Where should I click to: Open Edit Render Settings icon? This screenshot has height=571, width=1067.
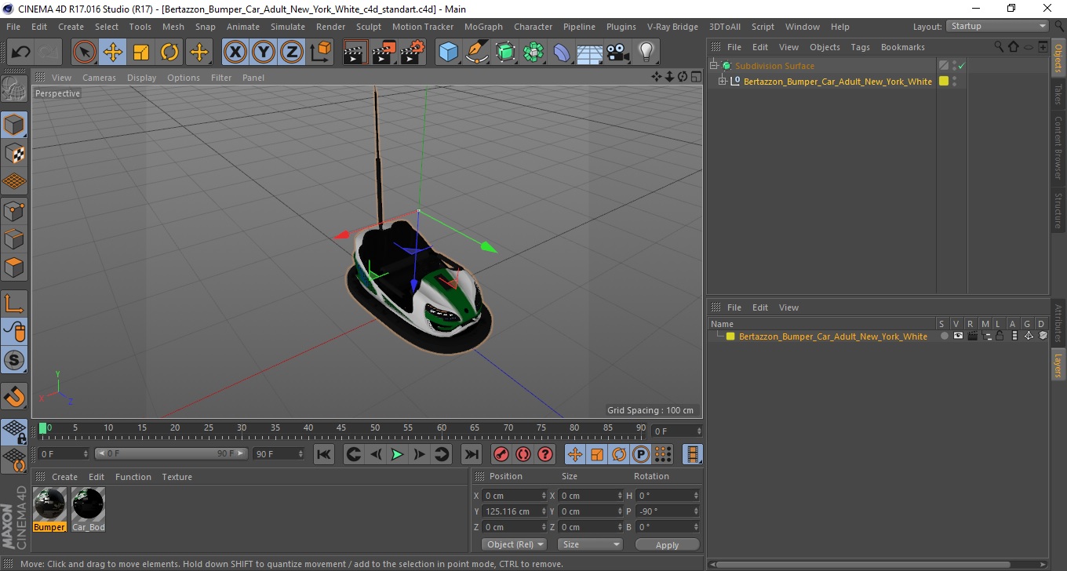click(x=413, y=53)
